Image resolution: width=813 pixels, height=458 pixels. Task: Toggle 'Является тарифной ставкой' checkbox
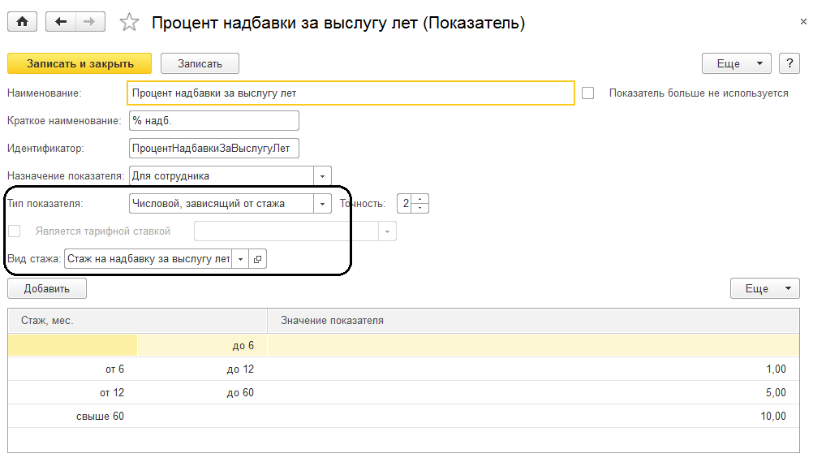point(15,231)
